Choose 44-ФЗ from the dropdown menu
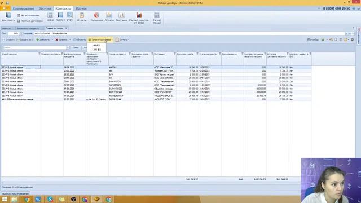The width and height of the screenshot is (361, 203). click(96, 45)
